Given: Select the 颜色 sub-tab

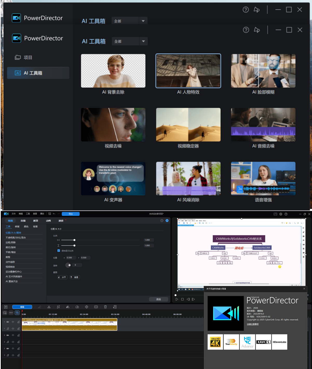Looking at the screenshot, I should pyautogui.click(x=26, y=227).
